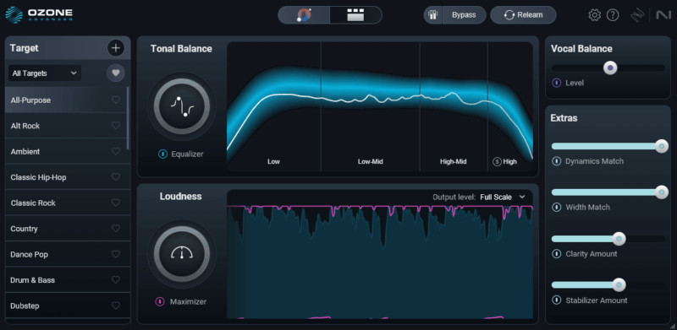The width and height of the screenshot is (677, 330).
Task: Toggle Clarity Amount power button
Action: tap(557, 254)
